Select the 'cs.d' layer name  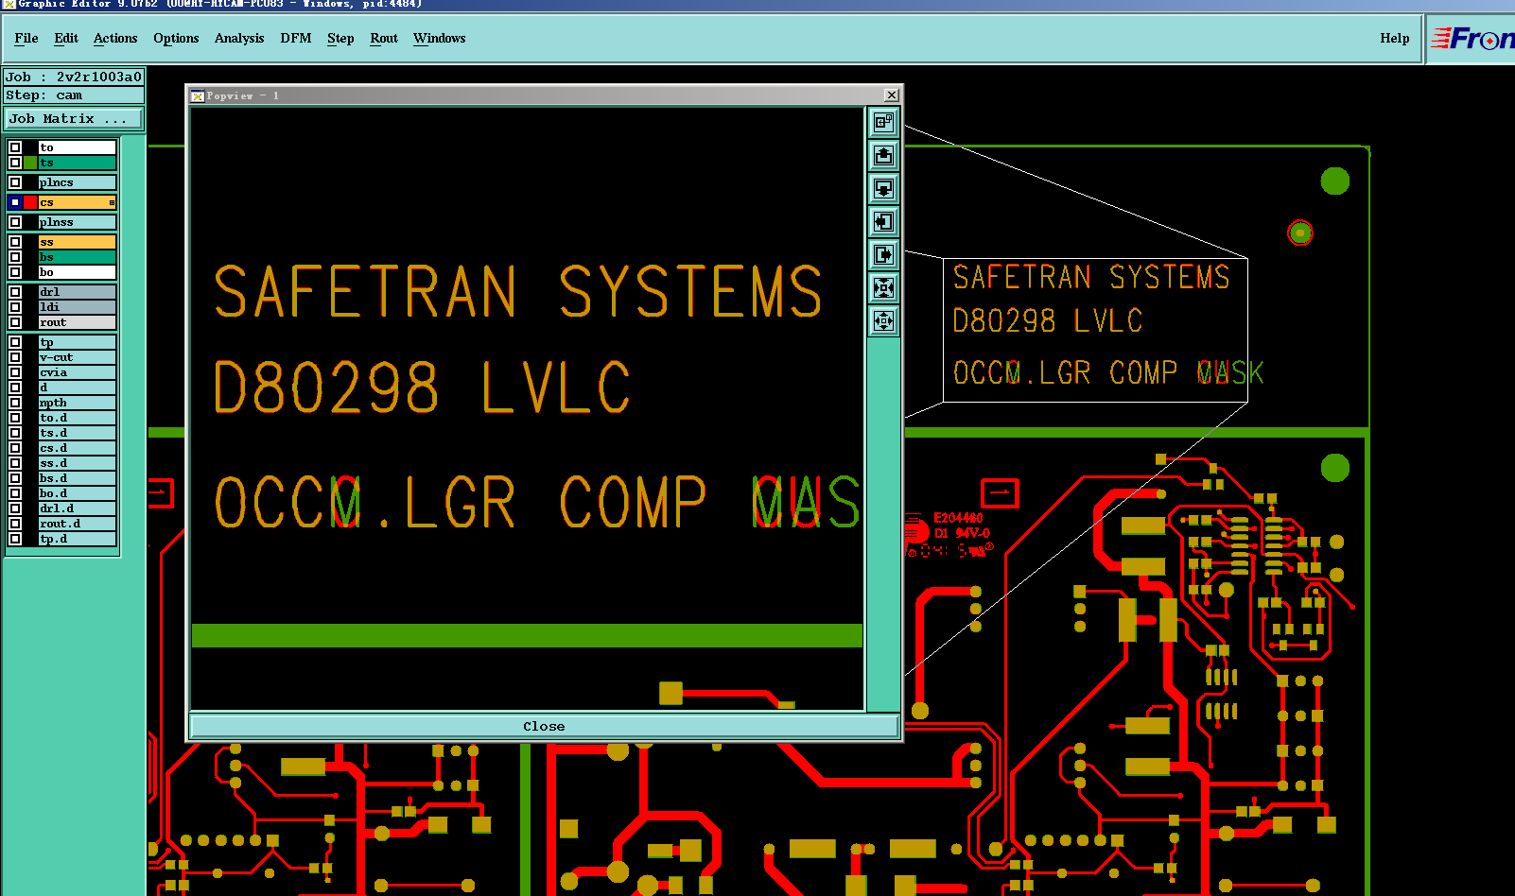pyautogui.click(x=77, y=448)
